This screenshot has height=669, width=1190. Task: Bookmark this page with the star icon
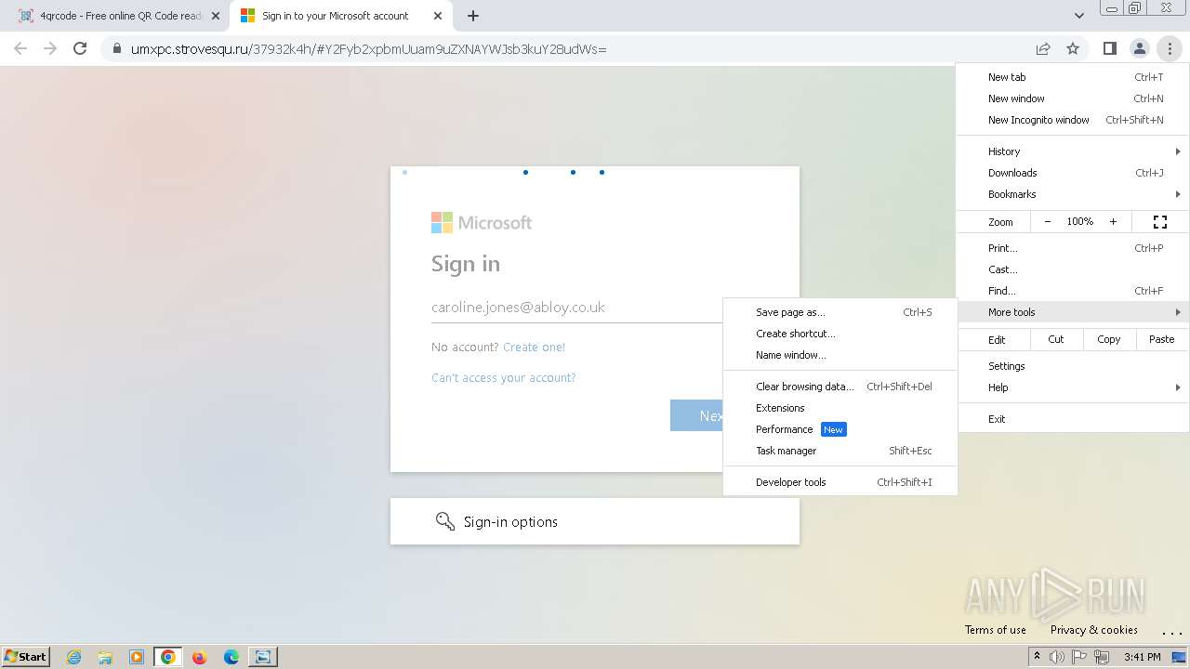[x=1073, y=48]
